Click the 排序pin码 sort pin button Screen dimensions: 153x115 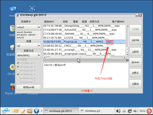pyautogui.click(x=29, y=87)
